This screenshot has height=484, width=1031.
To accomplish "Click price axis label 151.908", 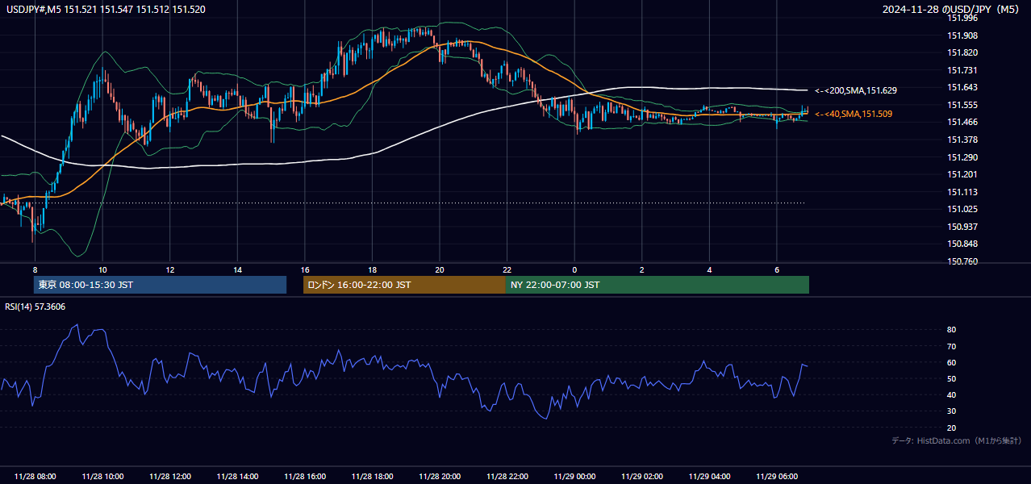I will [x=962, y=35].
